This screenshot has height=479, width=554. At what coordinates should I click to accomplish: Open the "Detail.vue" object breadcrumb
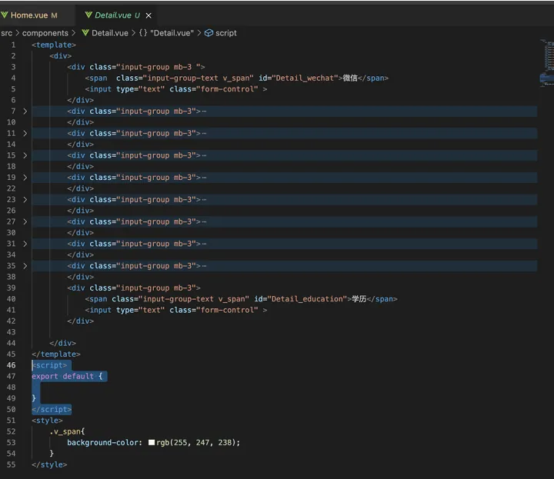click(x=172, y=33)
